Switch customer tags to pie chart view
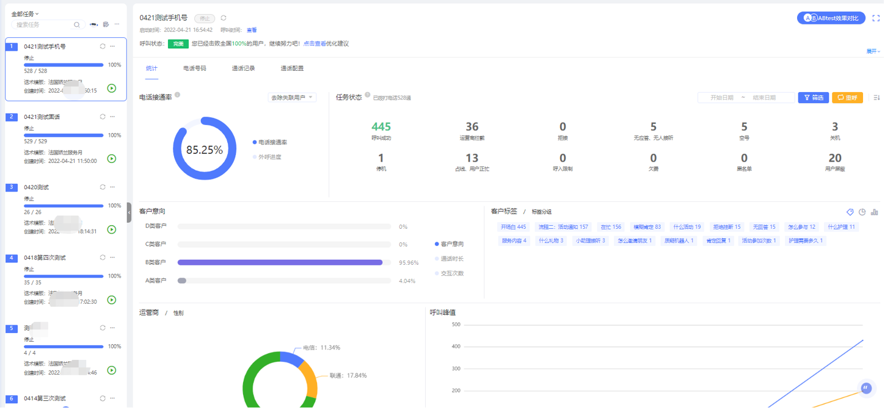The height and width of the screenshot is (410, 893). click(x=862, y=212)
